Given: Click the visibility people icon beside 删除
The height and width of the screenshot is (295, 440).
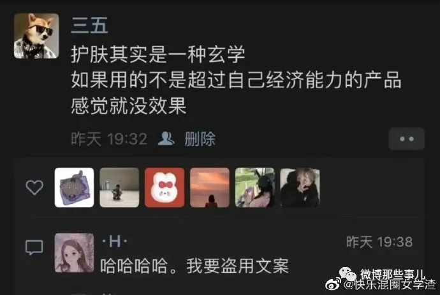Looking at the screenshot, I should point(166,138).
